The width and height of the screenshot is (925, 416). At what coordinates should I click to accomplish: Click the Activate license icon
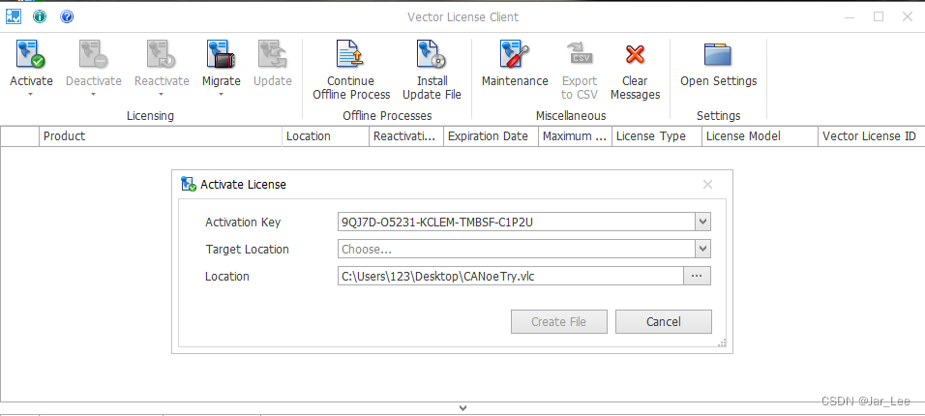pos(31,54)
